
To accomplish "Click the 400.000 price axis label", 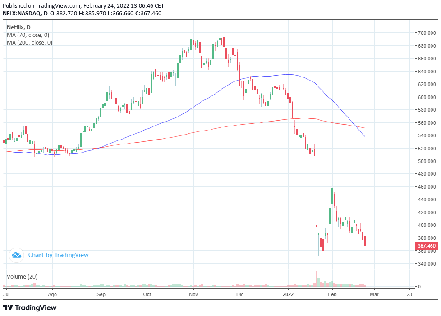I will point(427,225).
